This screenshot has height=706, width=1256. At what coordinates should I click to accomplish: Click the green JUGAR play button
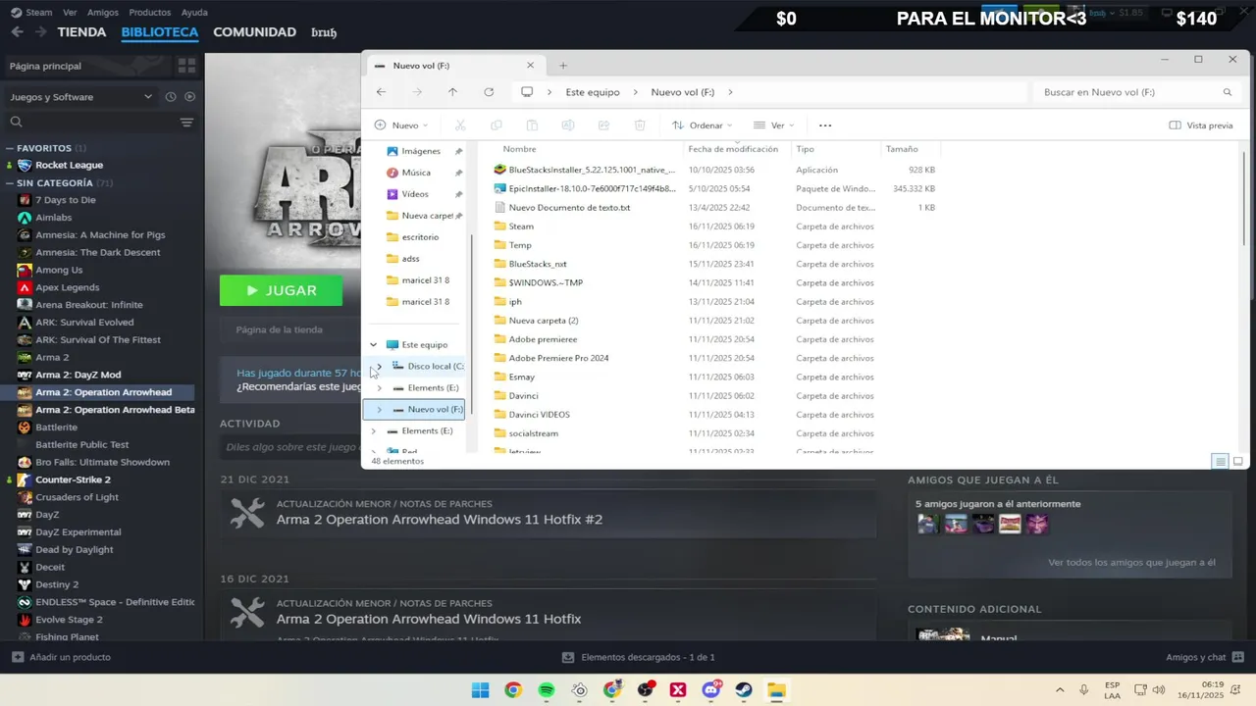281,290
